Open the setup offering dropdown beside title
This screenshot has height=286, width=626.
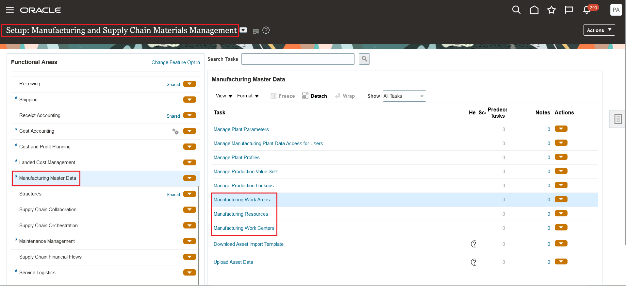coord(243,30)
